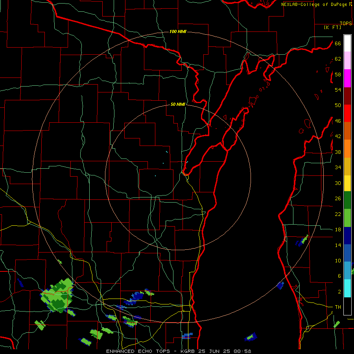Screen dimensions: 354x354
Task: Click the 26 legend value
Action: [x=338, y=199]
